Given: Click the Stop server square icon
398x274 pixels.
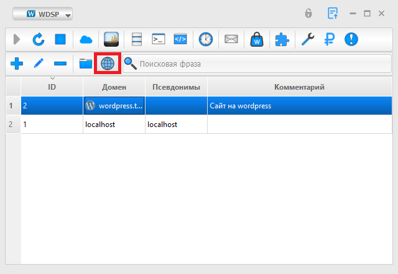Looking at the screenshot, I should 60,39.
